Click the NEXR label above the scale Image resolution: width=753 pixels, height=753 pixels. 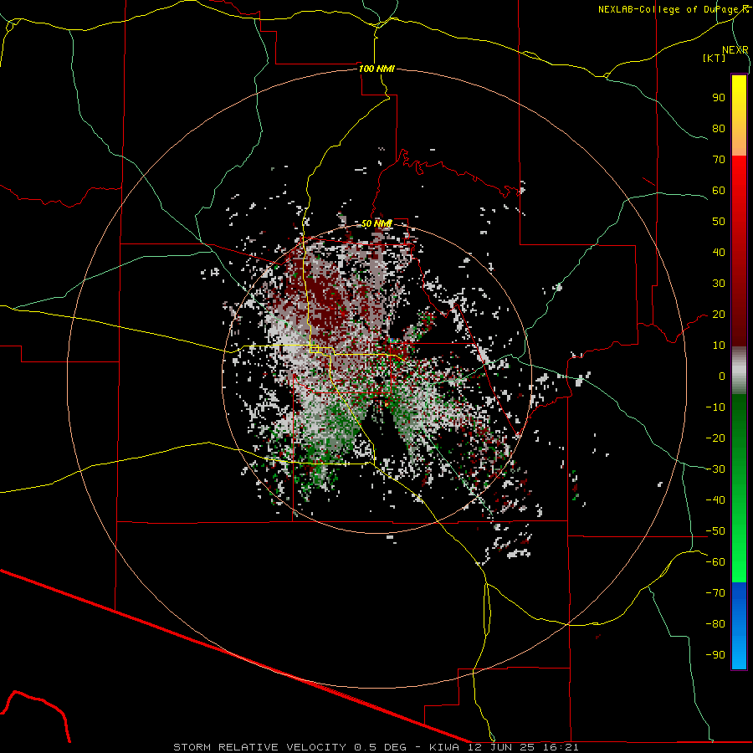pyautogui.click(x=735, y=50)
